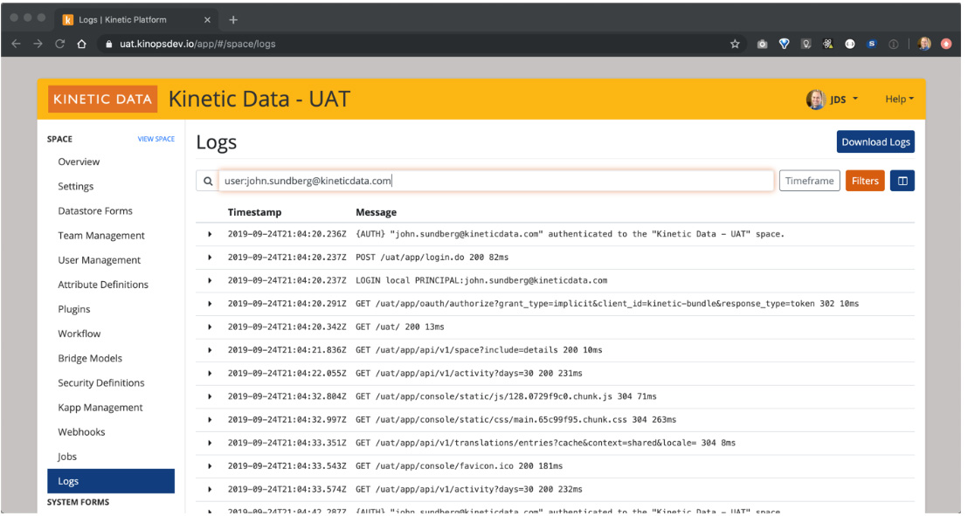The height and width of the screenshot is (516, 968).
Task: Click the blue S extension icon
Action: click(x=872, y=44)
